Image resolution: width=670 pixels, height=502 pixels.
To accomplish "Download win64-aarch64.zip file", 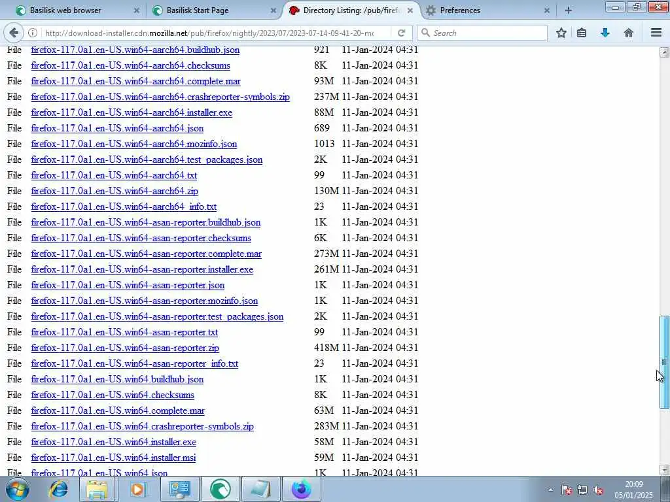I will click(115, 191).
